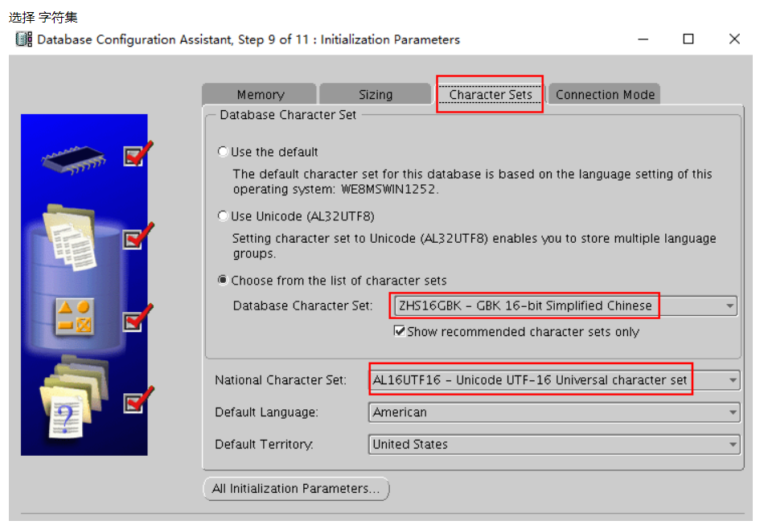Click the question mark documents icon in the sidebar
Image resolution: width=764 pixels, height=529 pixels.
tap(73, 398)
